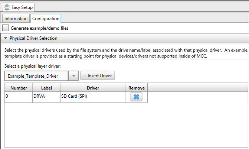Click the Driver column header
Viewport: 249px width, 149px height.
pos(93,88)
